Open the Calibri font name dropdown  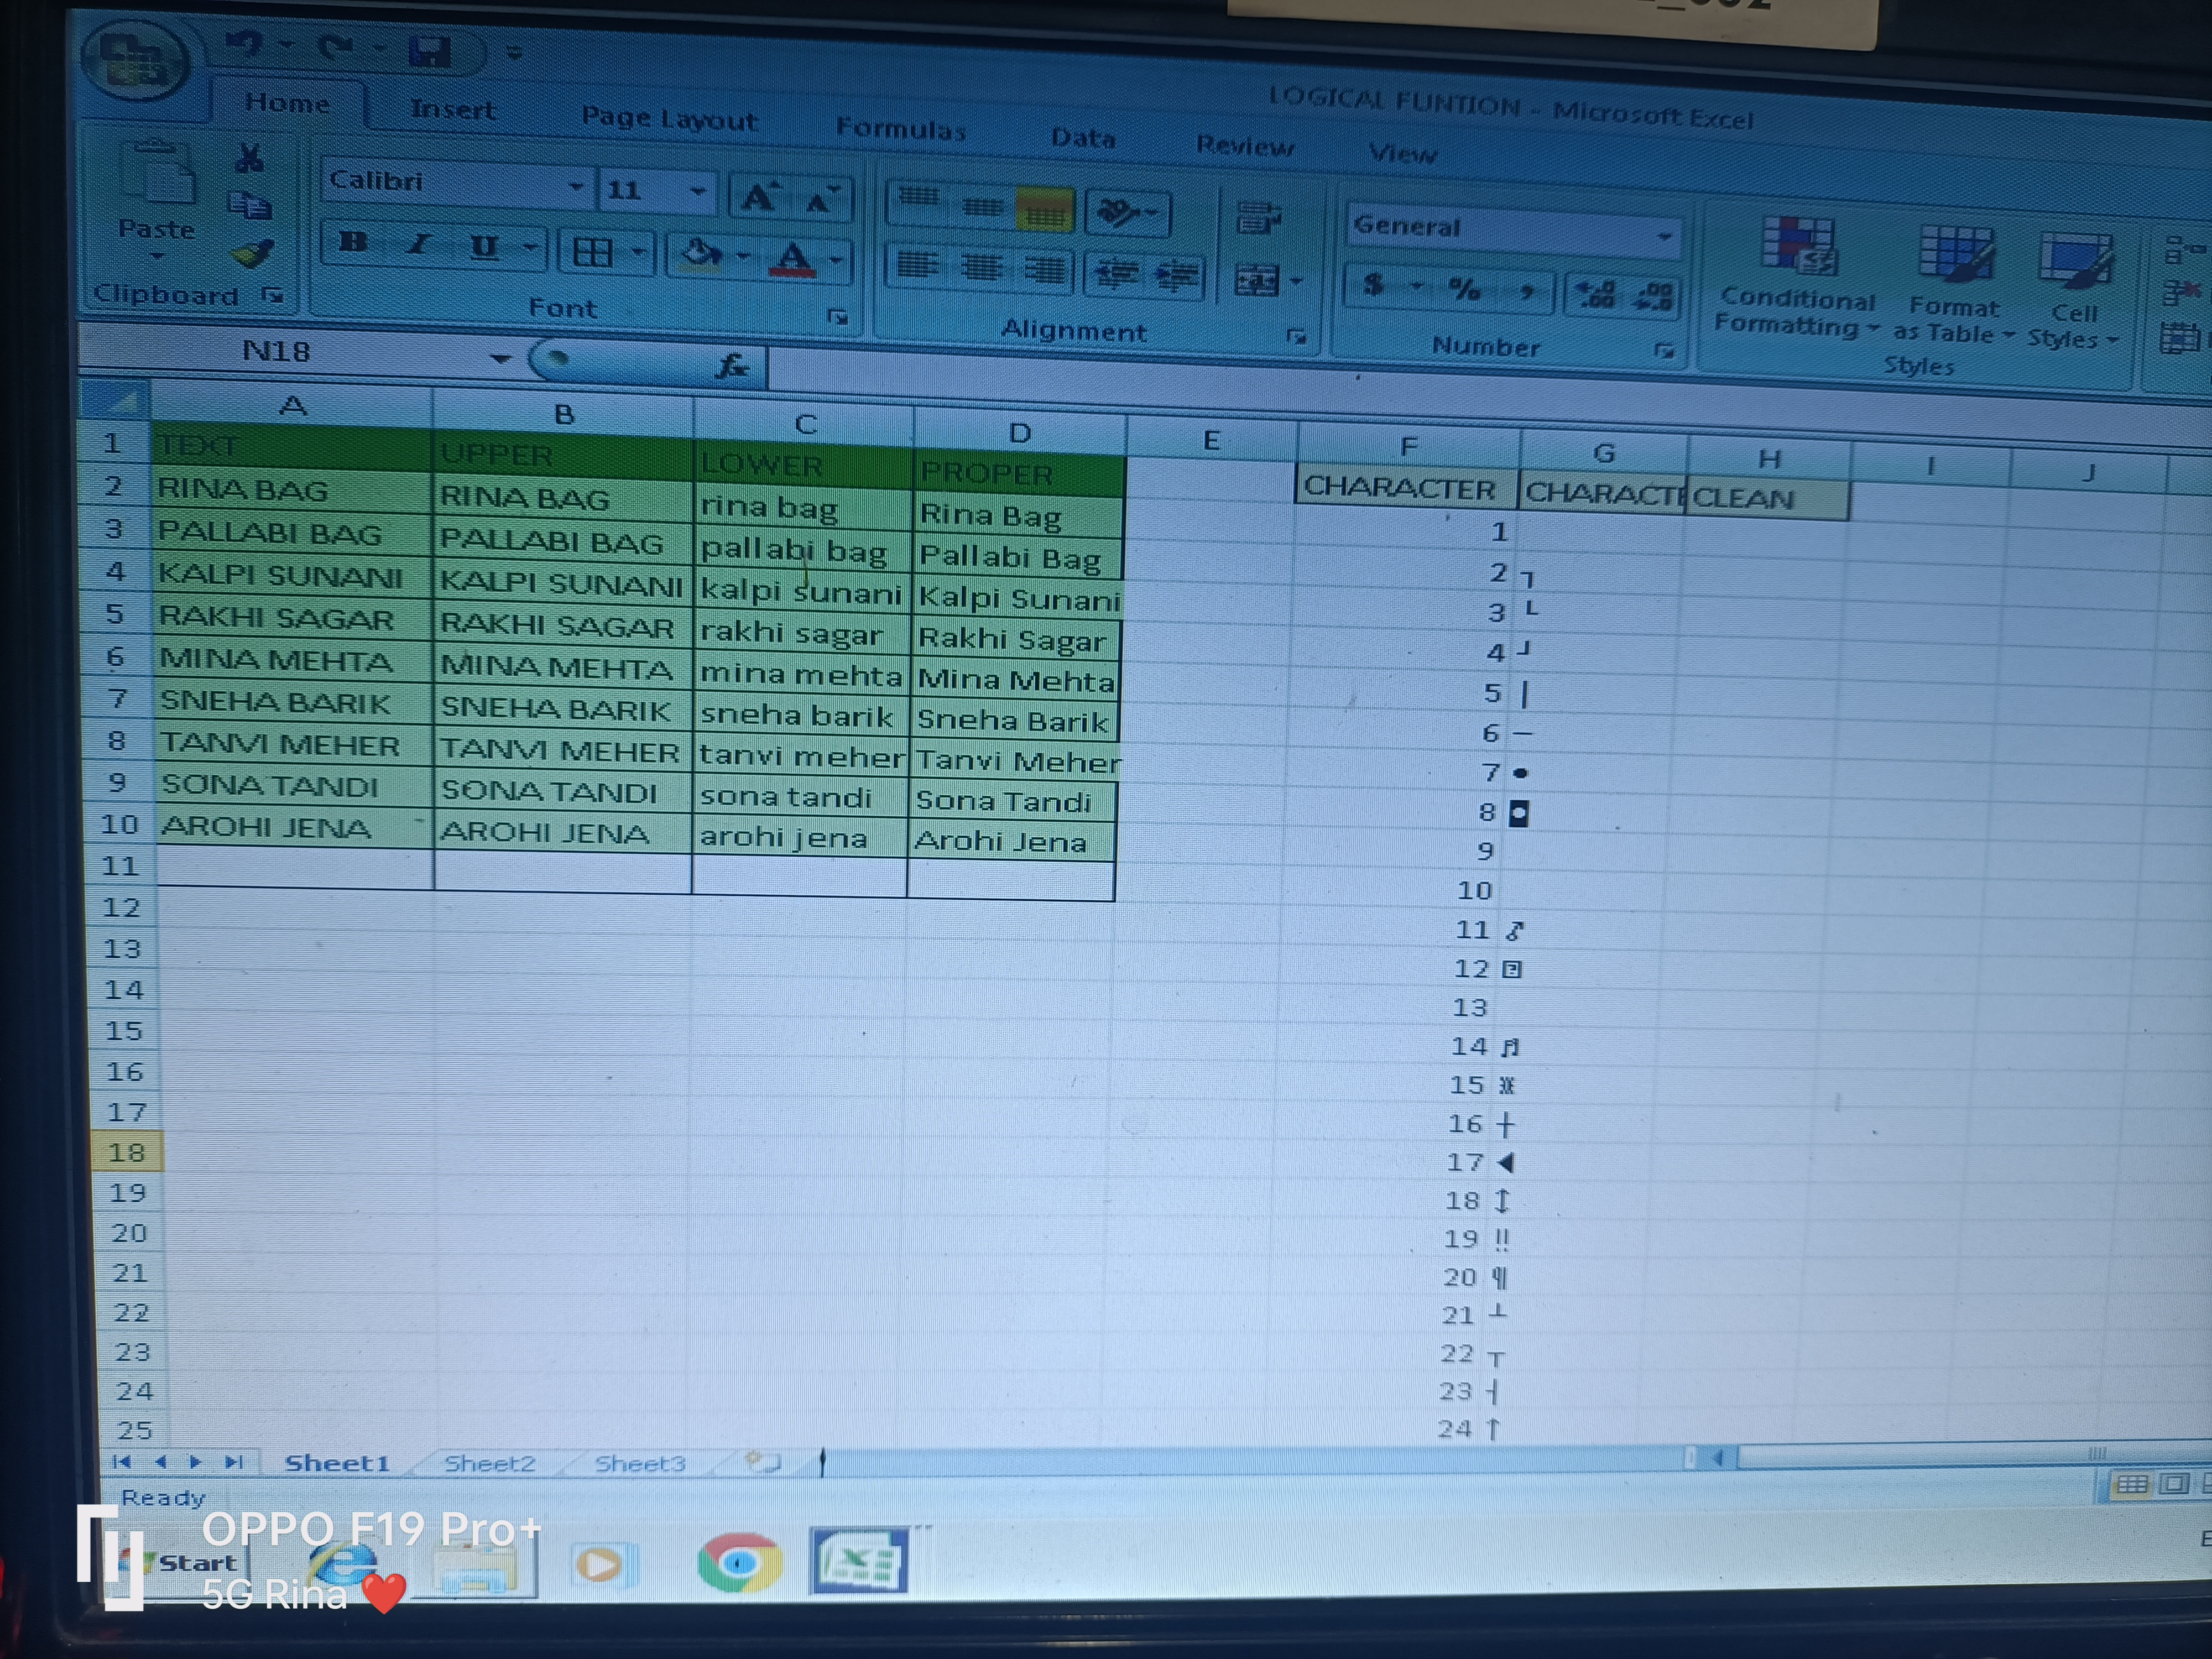coord(576,186)
